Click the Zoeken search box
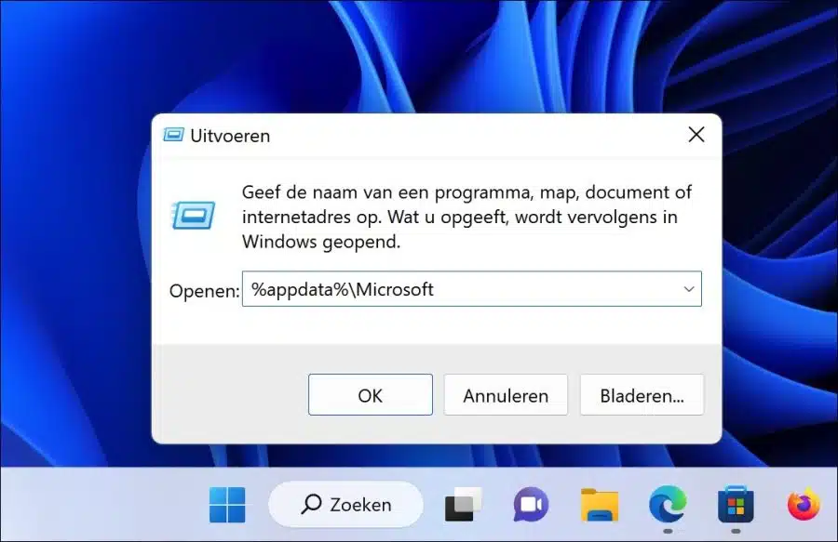 (x=345, y=504)
